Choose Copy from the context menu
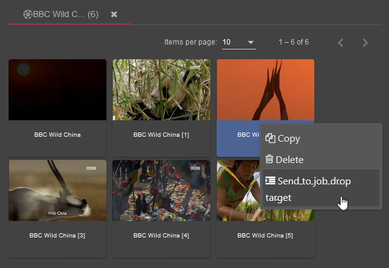389x268 pixels. [320, 138]
